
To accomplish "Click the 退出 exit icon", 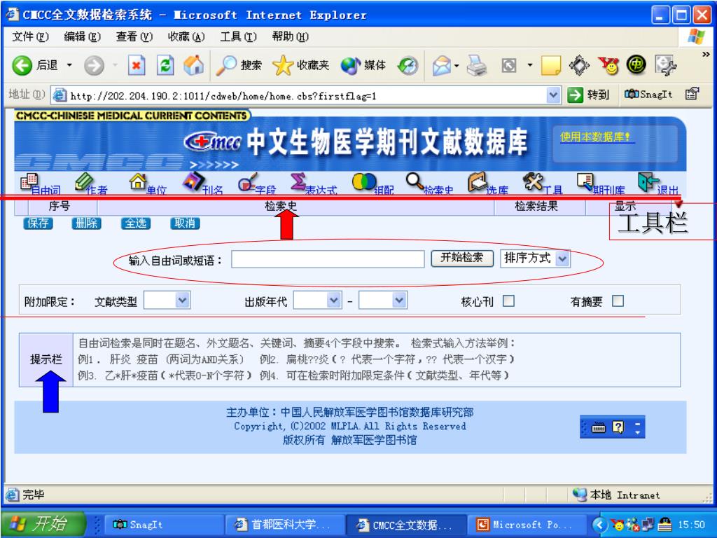I will (x=657, y=184).
